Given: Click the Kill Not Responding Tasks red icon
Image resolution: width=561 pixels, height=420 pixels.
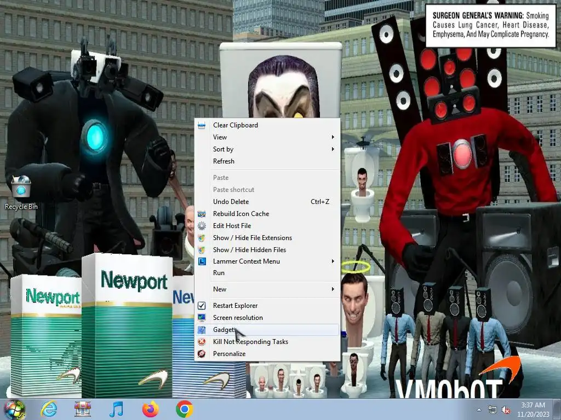Looking at the screenshot, I should click(202, 342).
